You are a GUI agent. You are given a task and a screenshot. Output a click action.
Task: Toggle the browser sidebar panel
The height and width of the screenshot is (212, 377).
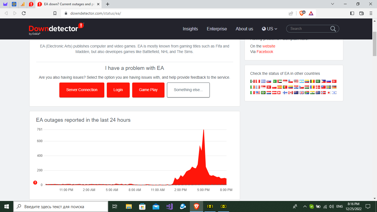[352, 13]
